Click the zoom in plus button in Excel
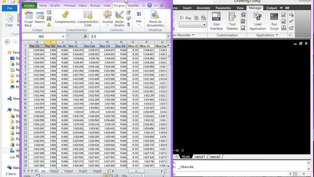The height and width of the screenshot is (177, 314). pos(163,176)
